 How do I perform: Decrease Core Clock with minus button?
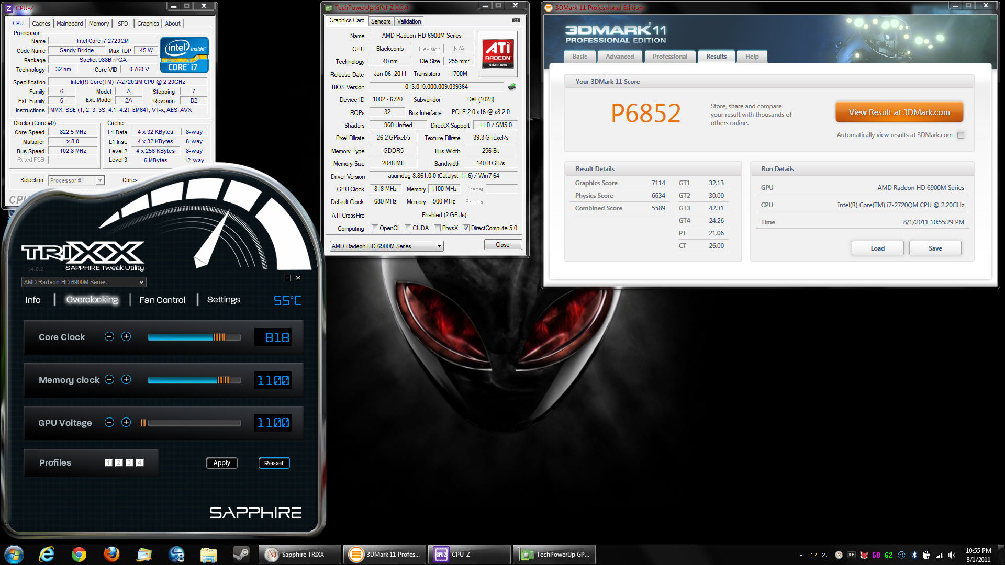click(109, 336)
